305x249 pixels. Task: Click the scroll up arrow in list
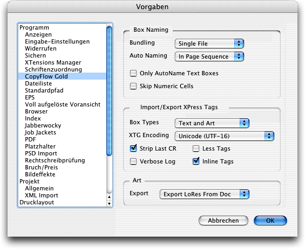pos(109,197)
